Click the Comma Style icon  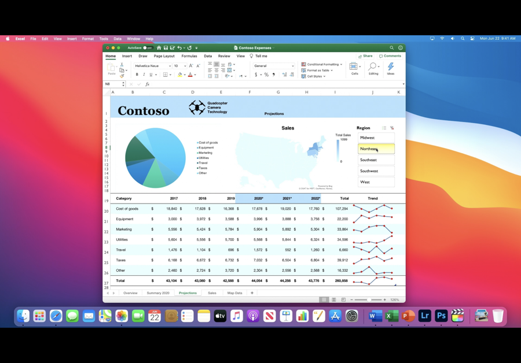coord(274,75)
